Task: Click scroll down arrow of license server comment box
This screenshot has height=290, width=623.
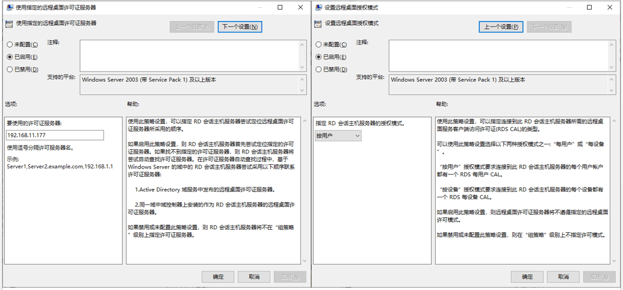Action: [x=303, y=66]
